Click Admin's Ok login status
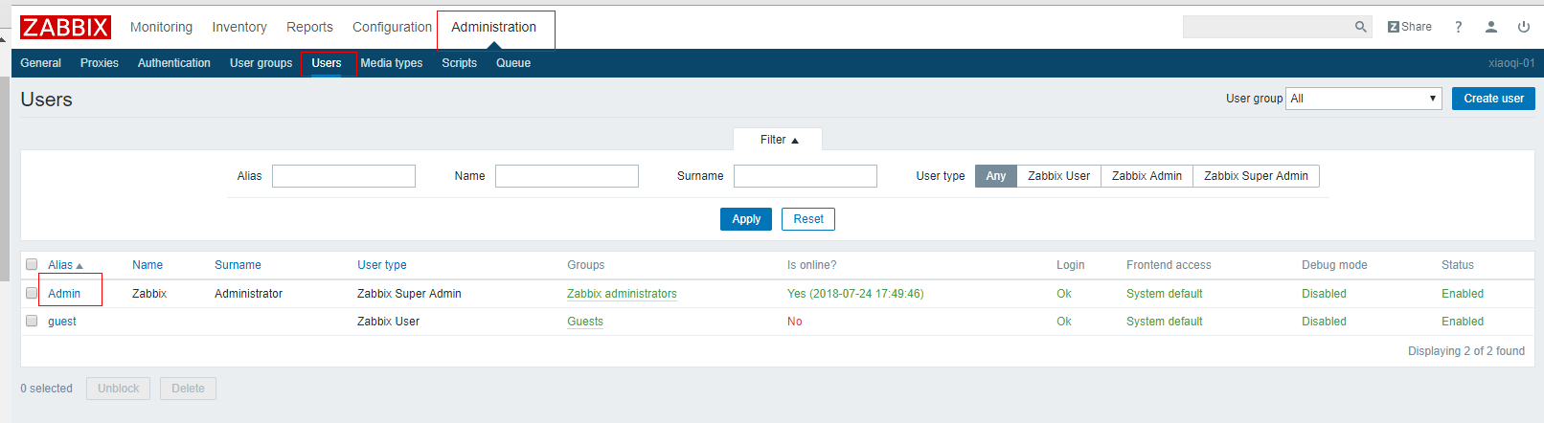 tap(1064, 294)
